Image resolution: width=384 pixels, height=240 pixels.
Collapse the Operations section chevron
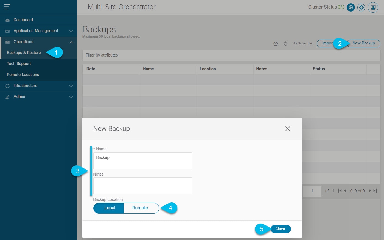71,42
